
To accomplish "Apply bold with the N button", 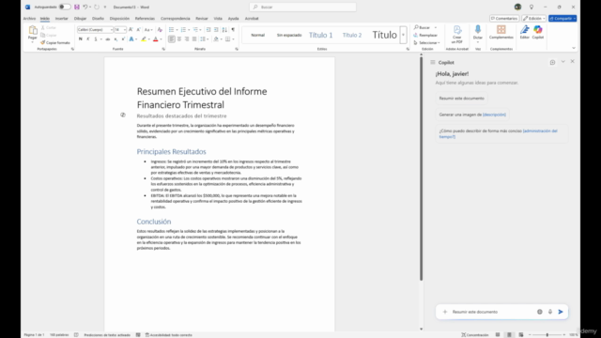I will click(81, 39).
